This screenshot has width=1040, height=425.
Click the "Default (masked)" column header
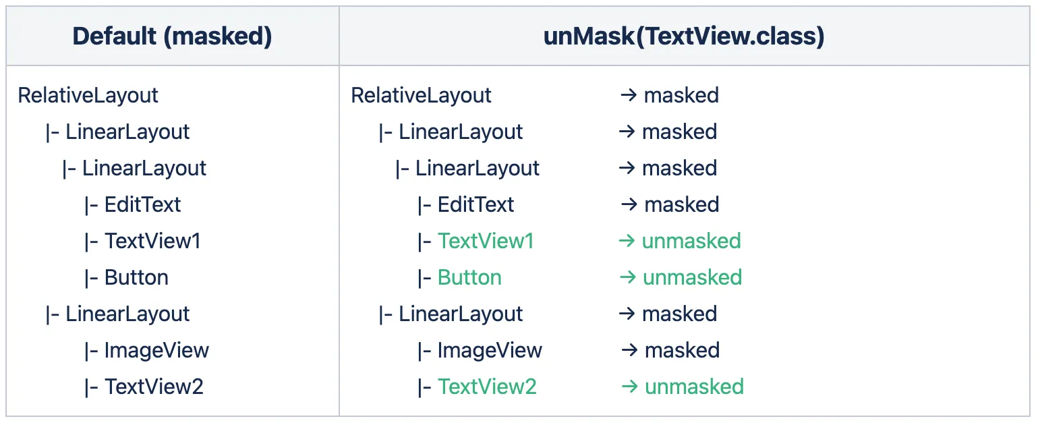pos(172,36)
